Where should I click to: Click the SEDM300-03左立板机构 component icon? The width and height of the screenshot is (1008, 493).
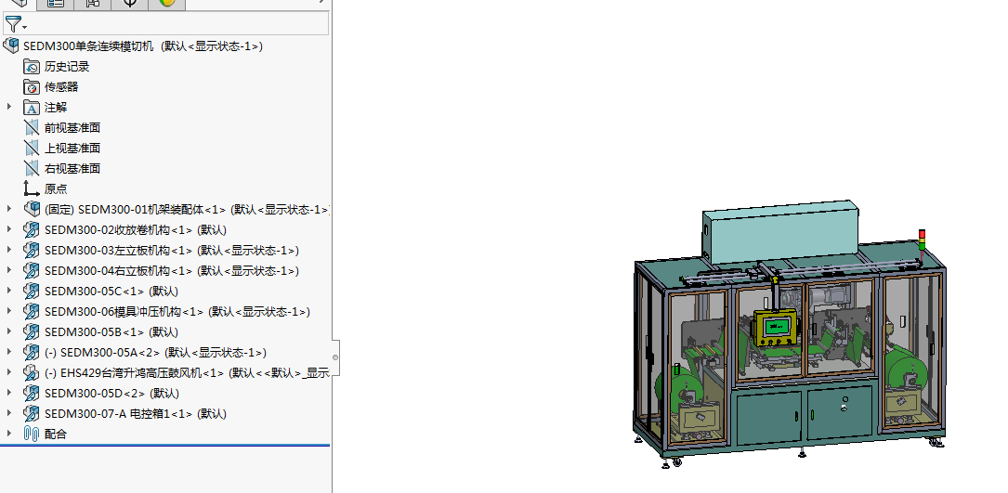click(x=32, y=250)
